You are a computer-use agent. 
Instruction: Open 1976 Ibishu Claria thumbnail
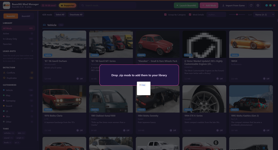(64, 99)
